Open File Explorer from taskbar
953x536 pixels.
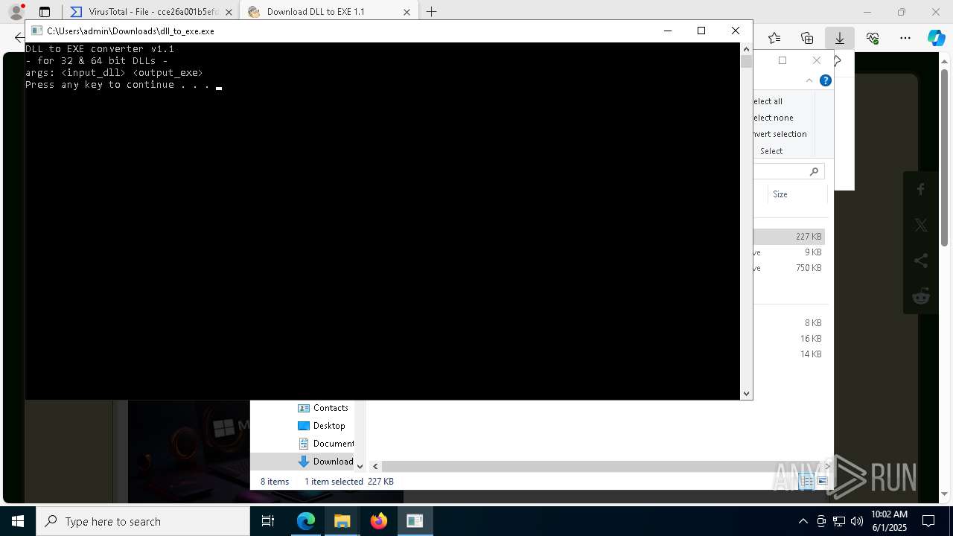coord(342,521)
